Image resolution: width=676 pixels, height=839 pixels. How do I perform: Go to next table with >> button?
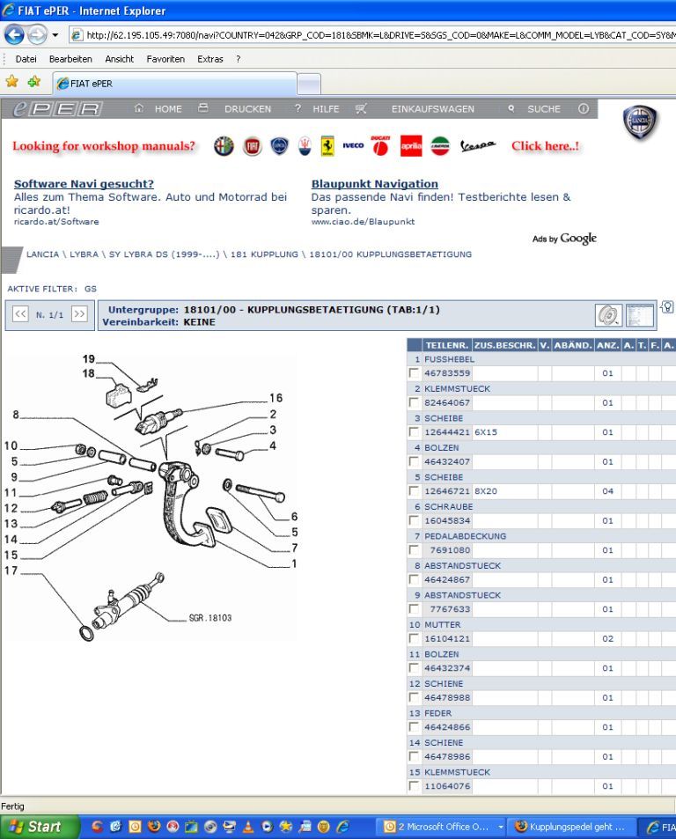click(x=79, y=314)
